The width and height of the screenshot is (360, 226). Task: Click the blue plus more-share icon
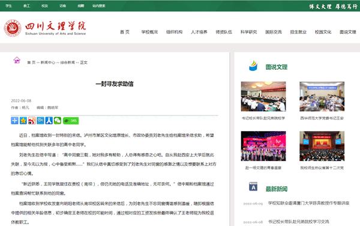pos(14,120)
